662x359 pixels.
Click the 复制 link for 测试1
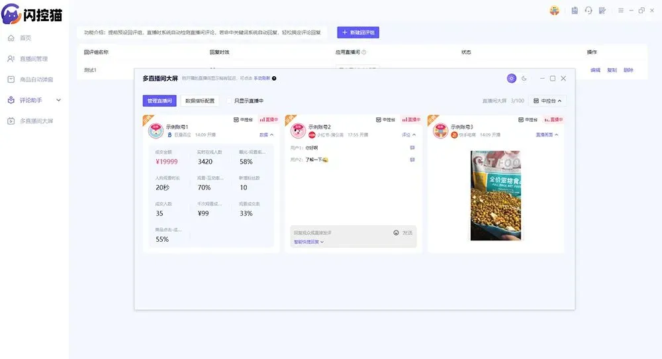tap(612, 70)
